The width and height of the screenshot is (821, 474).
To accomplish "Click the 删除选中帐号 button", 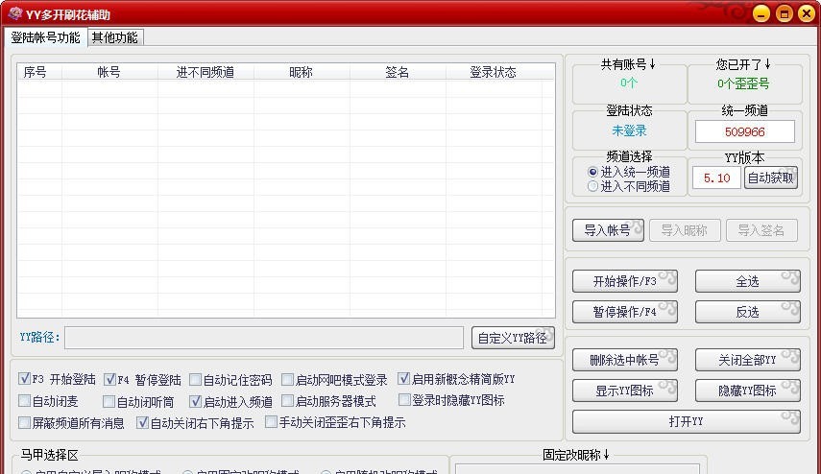I will click(625, 360).
